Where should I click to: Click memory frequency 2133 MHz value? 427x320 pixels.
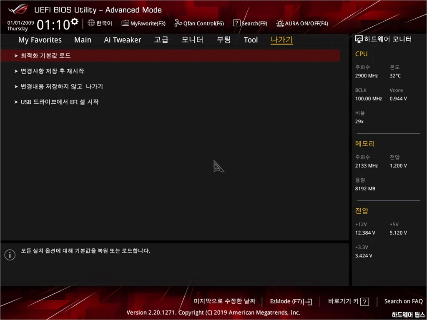point(366,165)
